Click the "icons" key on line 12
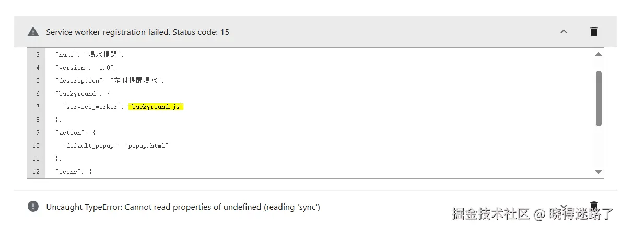 tap(68, 172)
